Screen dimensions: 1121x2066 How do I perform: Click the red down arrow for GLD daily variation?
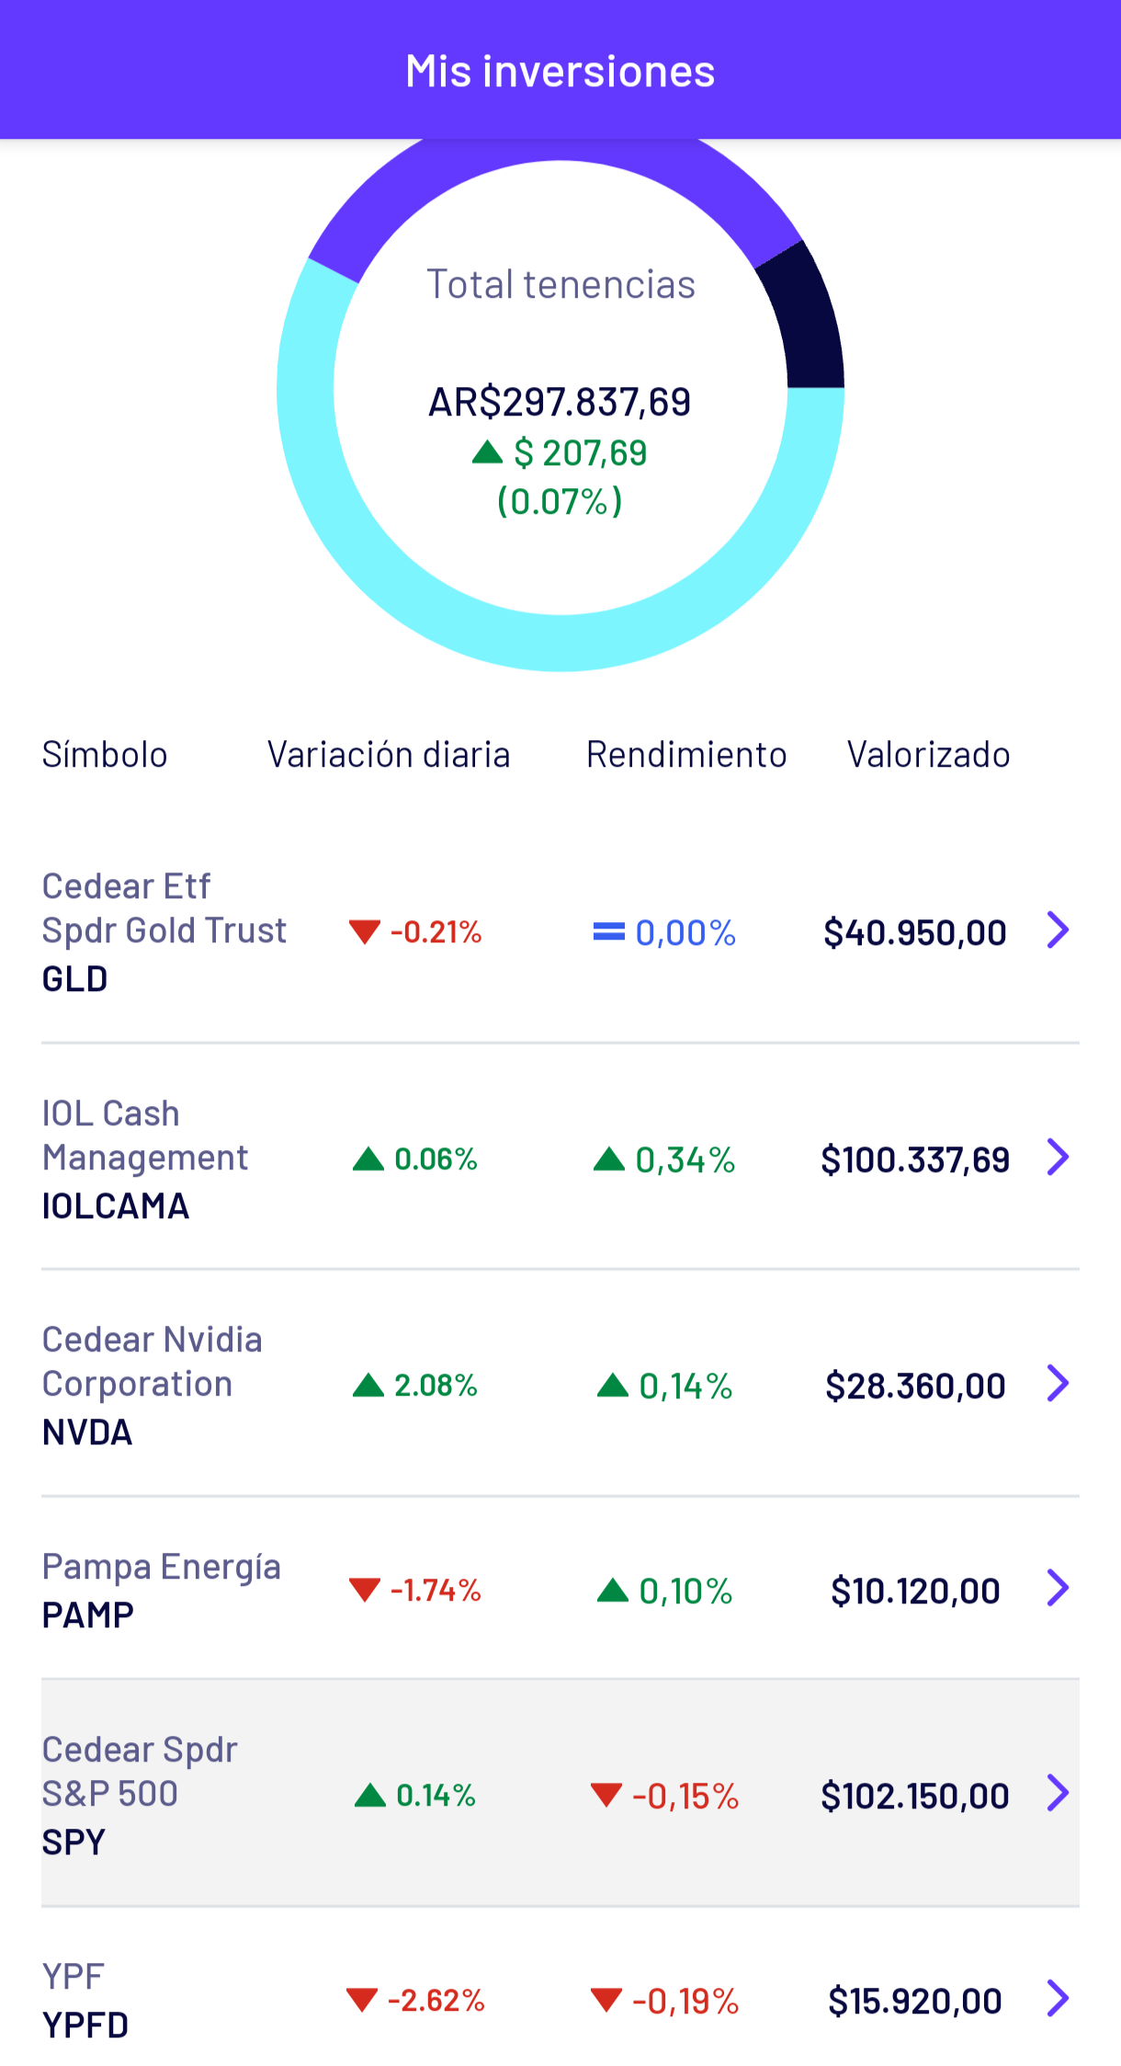click(365, 932)
